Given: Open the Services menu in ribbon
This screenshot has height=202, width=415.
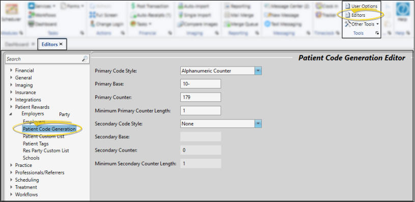Looking at the screenshot, I should click(42, 6).
